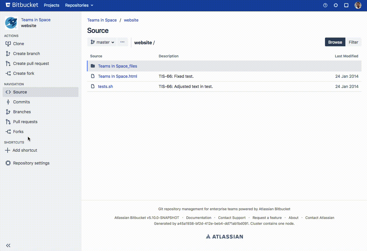Open Repository settings
Image resolution: width=367 pixels, height=251 pixels.
(31, 163)
